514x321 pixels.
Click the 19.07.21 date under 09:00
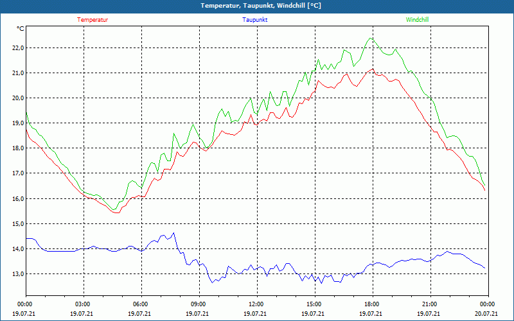pos(197,314)
